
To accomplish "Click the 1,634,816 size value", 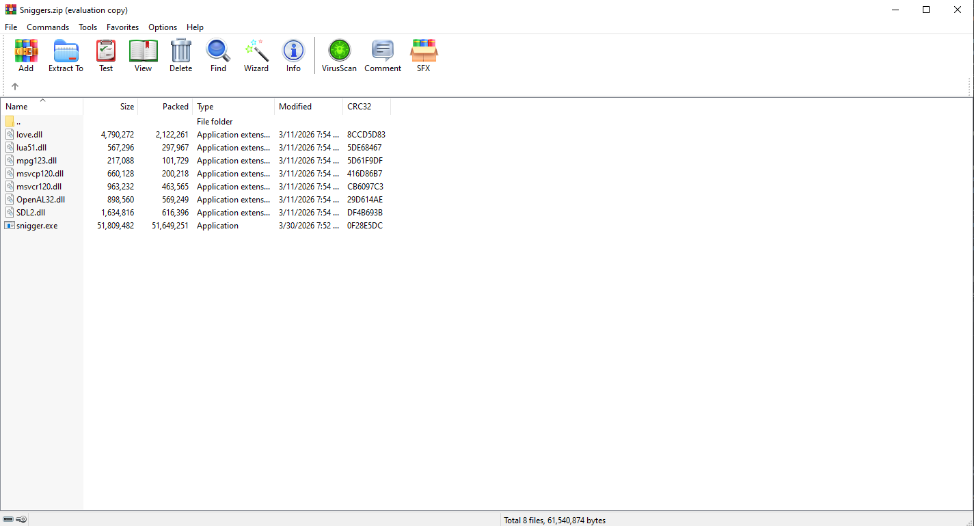I will 118,213.
